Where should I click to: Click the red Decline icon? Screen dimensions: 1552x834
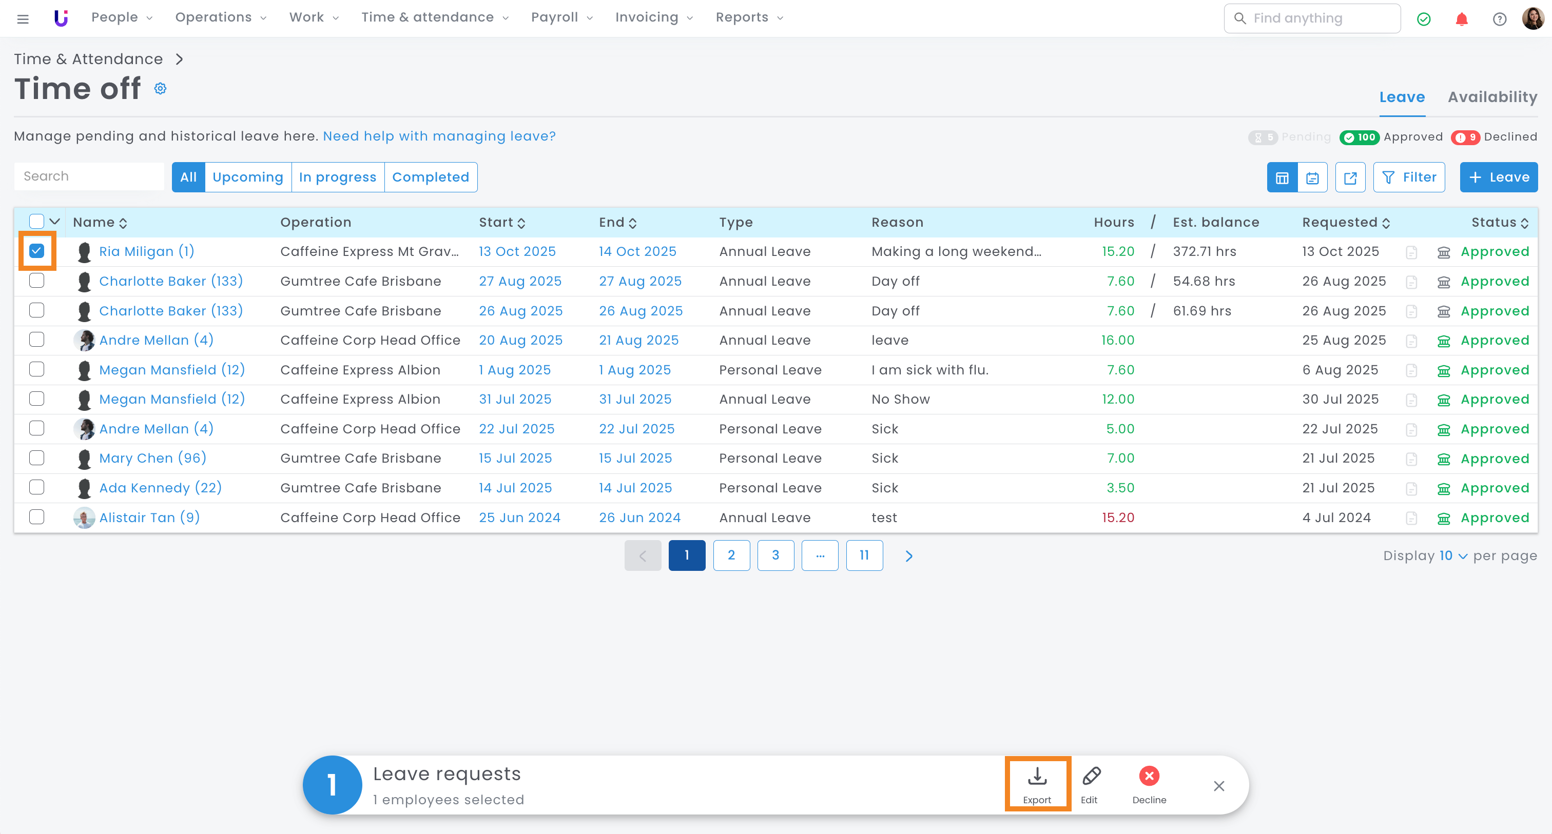[1148, 777]
